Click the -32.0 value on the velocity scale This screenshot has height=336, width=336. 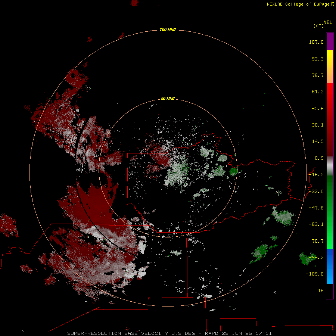[x=316, y=192]
